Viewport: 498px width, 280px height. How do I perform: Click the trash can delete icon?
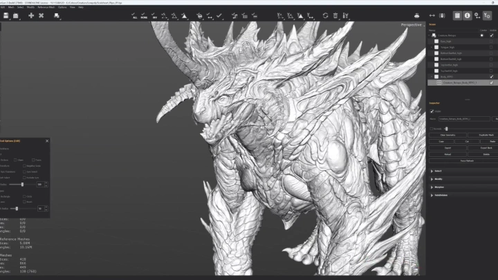click(x=335, y=15)
